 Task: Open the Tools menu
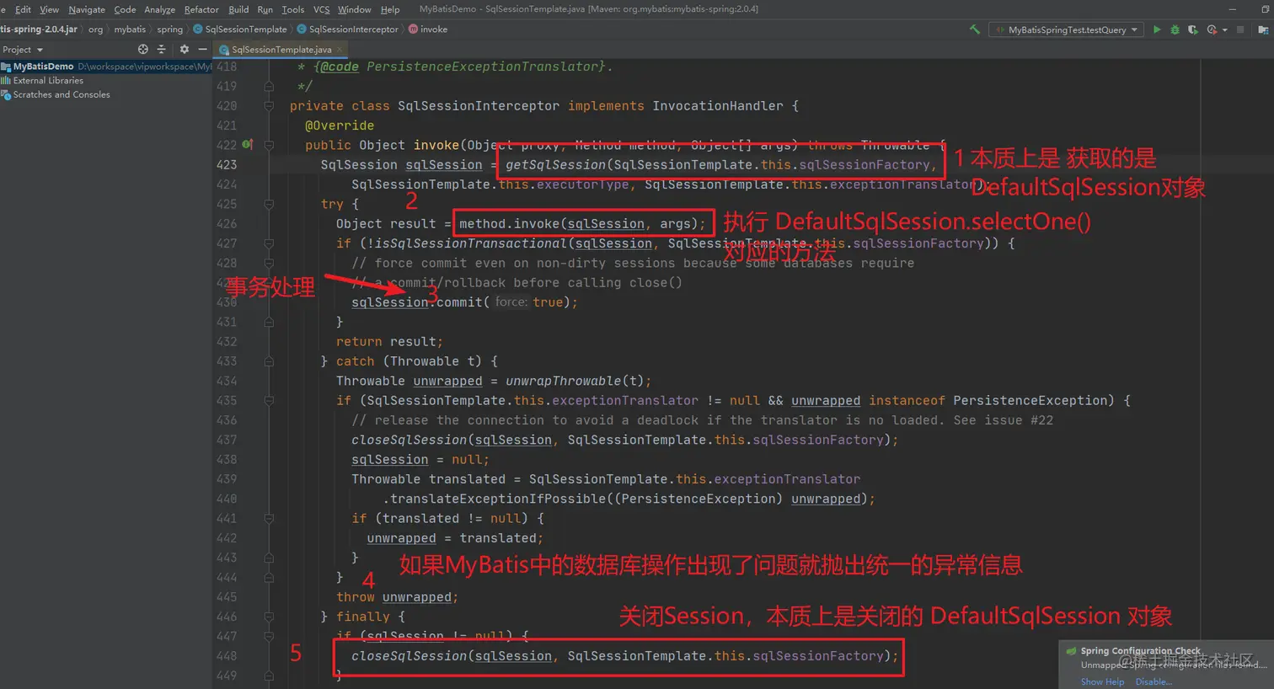tap(293, 9)
